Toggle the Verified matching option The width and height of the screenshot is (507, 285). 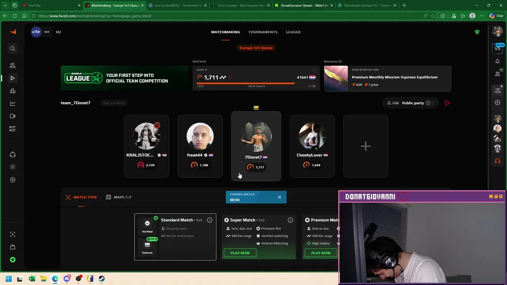click(x=147, y=226)
